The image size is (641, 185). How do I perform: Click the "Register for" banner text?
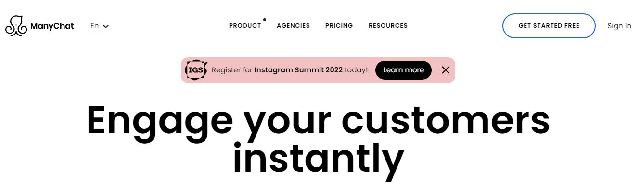(232, 70)
